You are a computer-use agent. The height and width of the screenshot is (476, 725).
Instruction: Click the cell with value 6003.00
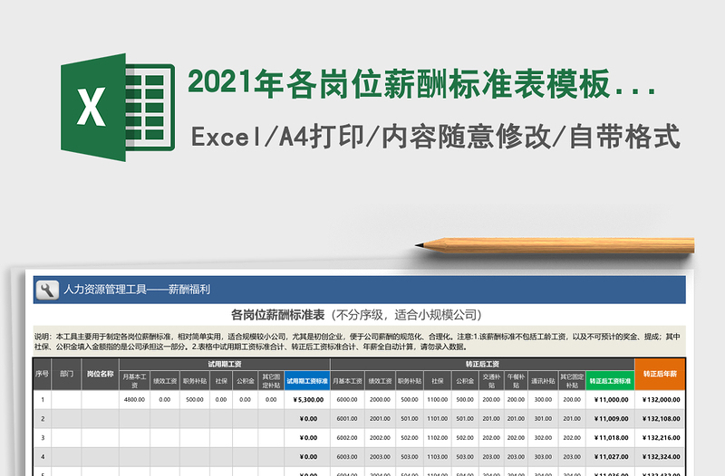347,457
